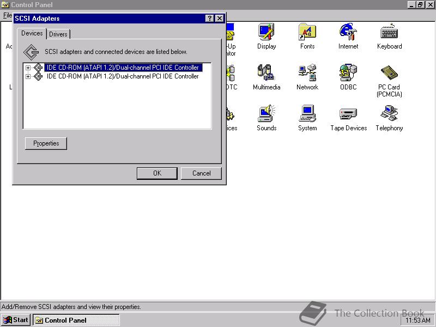Screen dimensions: 436x327
Task: Click the help question mark in SCSI Adapters
Action: (x=209, y=19)
